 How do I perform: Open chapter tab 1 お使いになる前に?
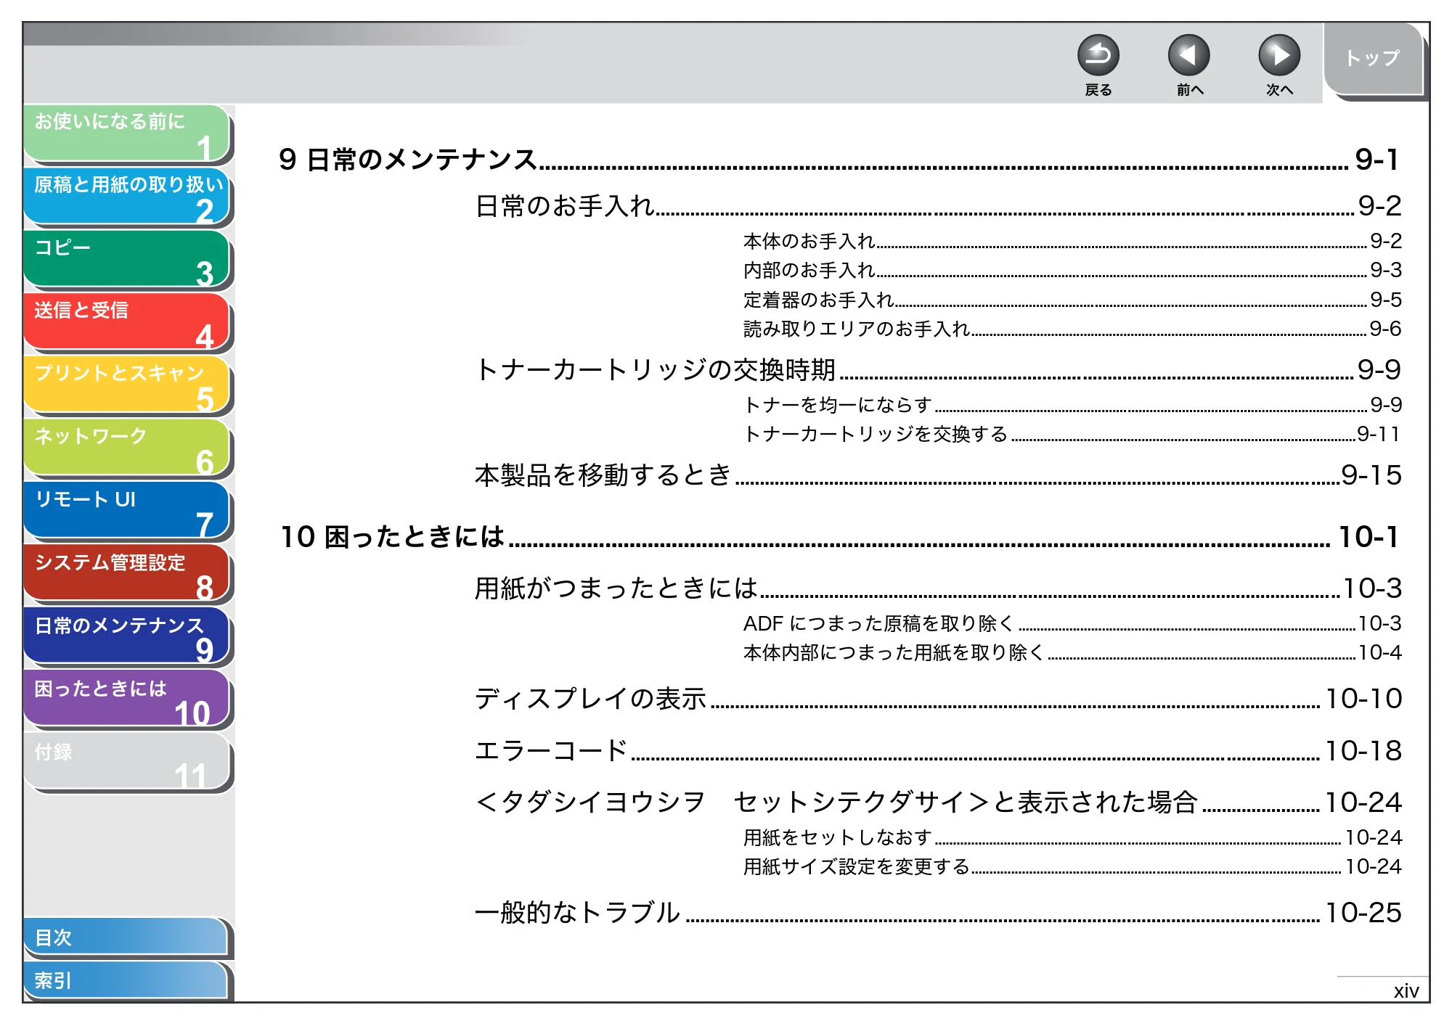pos(127,134)
